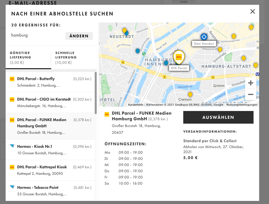Click address Großer Burstah 18, Hamburg, 20457

[x=136, y=129]
